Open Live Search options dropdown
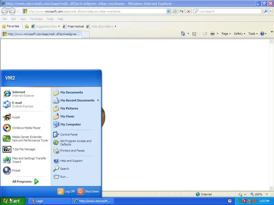The height and width of the screenshot is (205, 274). tap(270, 11)
